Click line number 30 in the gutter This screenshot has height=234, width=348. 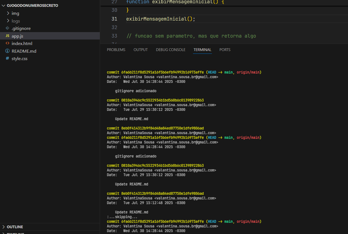(114, 10)
